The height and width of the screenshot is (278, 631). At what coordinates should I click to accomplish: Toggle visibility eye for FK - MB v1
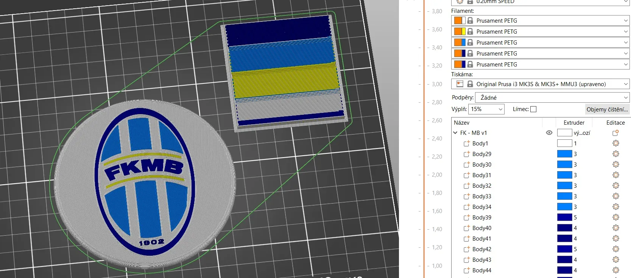point(549,133)
